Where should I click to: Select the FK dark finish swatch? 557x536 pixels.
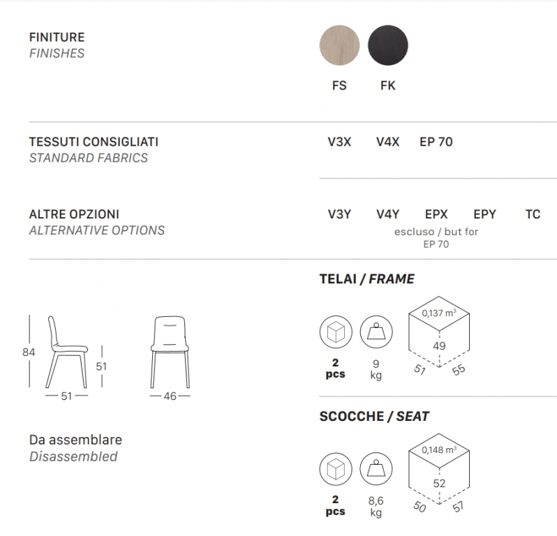point(388,45)
